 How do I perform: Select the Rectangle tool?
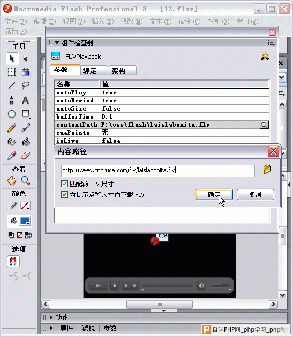tap(26, 114)
